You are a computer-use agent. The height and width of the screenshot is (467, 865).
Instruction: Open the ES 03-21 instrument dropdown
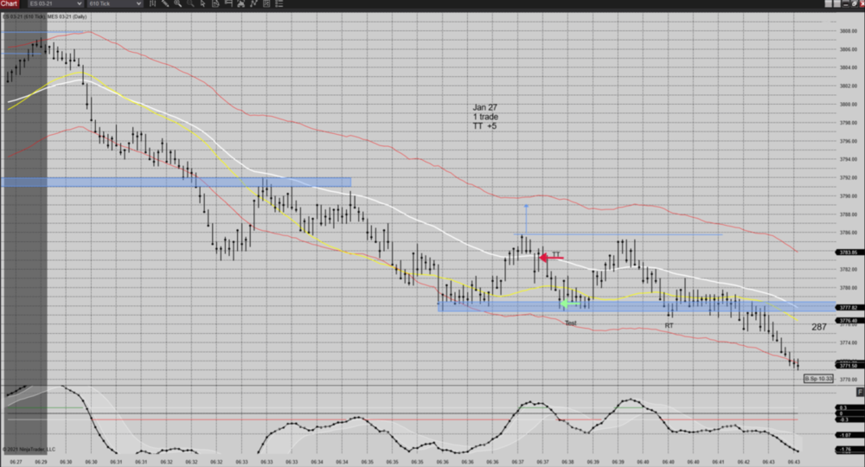pos(52,4)
